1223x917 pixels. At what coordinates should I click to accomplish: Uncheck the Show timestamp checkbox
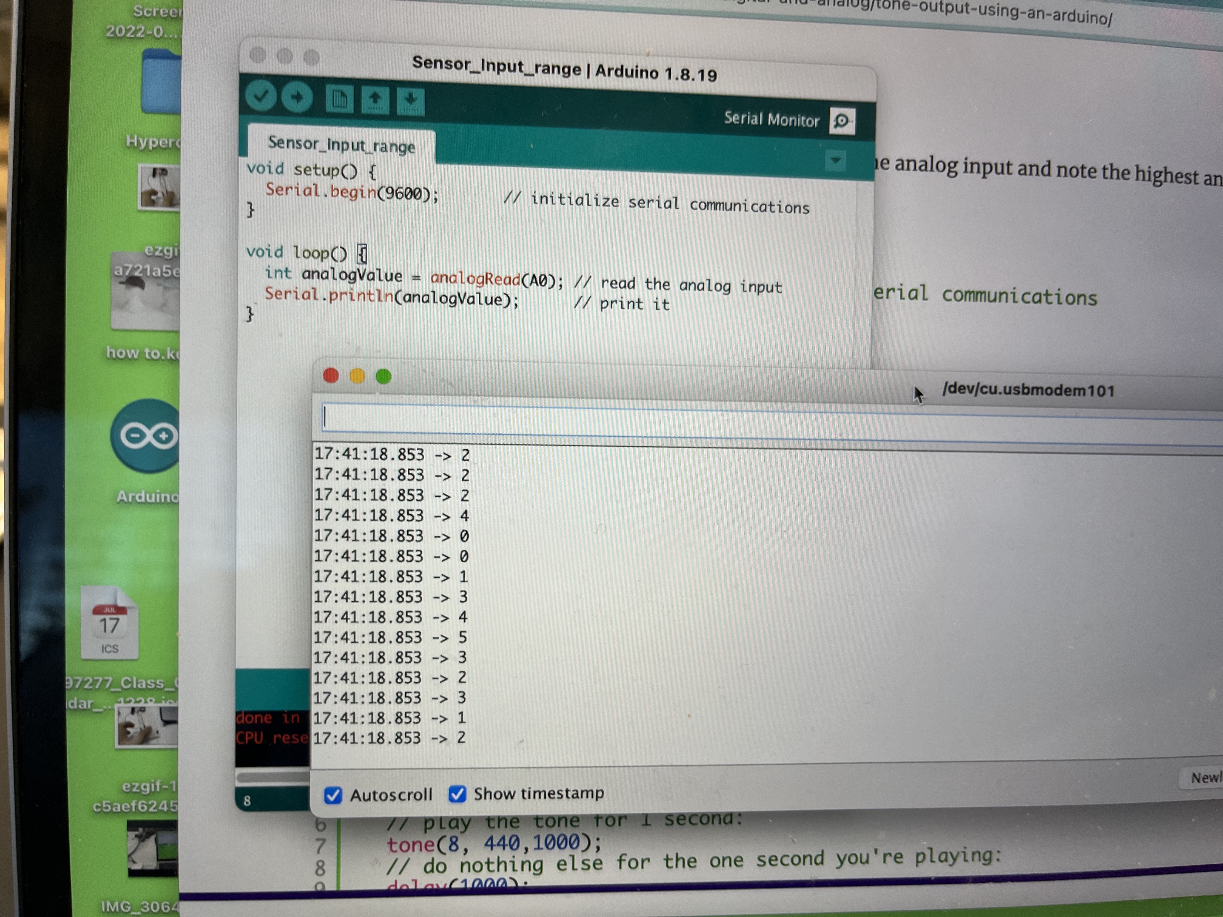click(x=457, y=794)
